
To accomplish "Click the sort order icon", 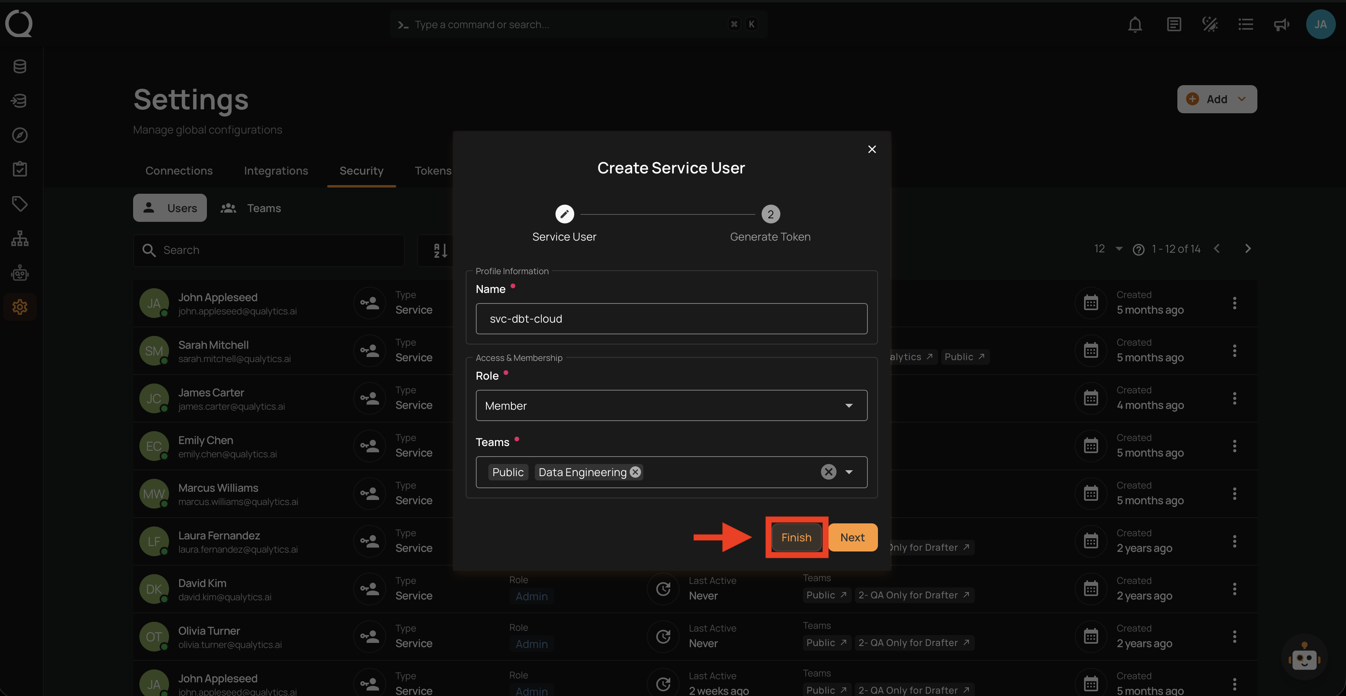I will click(x=440, y=250).
